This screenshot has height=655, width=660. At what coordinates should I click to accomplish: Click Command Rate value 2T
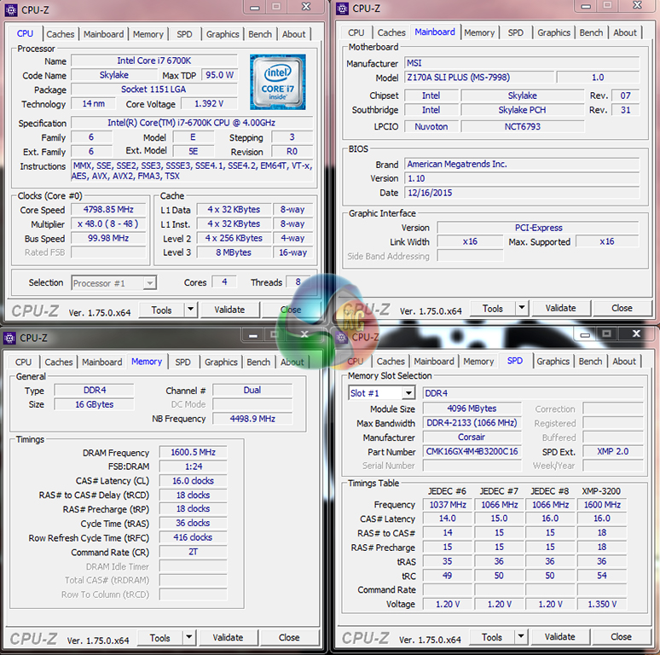pos(193,552)
